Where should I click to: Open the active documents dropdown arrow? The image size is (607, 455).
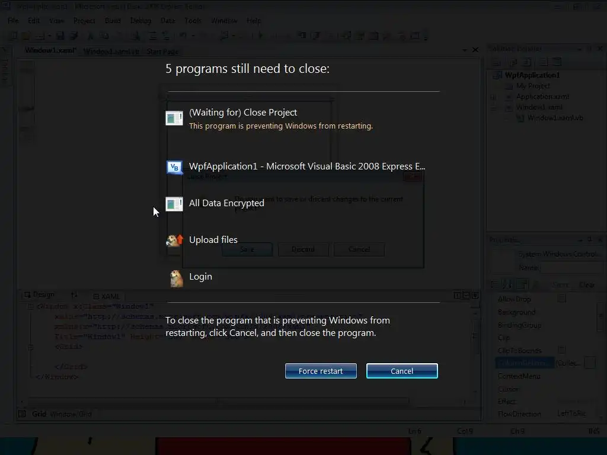tap(465, 50)
